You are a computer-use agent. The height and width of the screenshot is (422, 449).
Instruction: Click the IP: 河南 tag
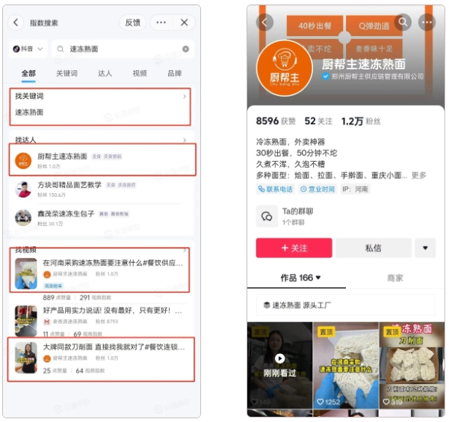(355, 189)
